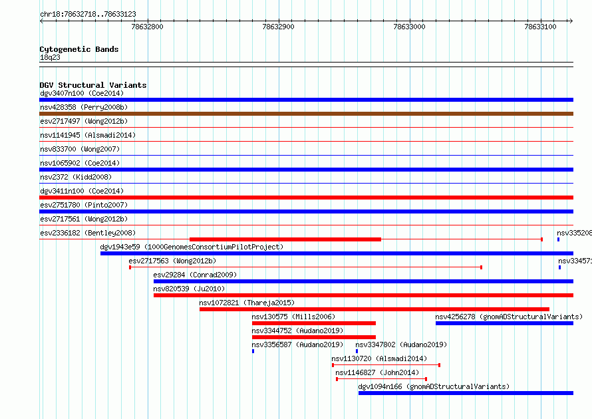Viewport: 592px width, 419px height.
Task: Open variant nsv820539 (Ju2010) label
Action: click(x=189, y=289)
